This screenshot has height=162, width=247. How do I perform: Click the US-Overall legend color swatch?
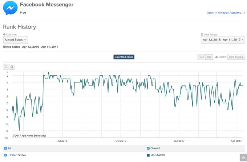[x=148, y=155]
